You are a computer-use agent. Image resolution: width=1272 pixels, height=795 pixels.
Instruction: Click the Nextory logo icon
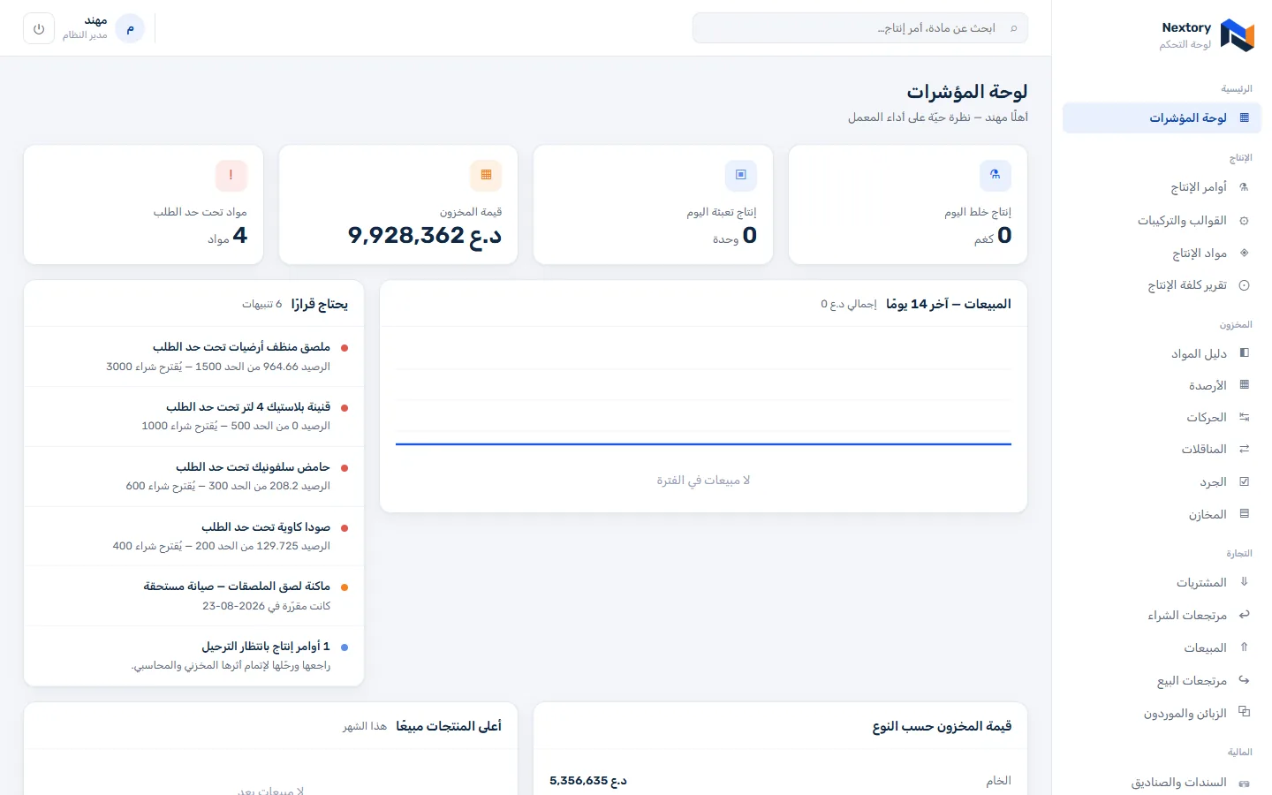click(1238, 35)
